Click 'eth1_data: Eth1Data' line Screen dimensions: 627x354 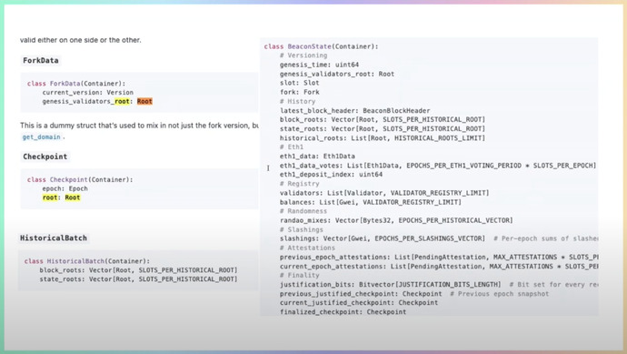tap(317, 157)
